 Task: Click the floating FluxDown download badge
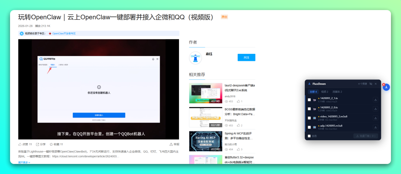click(x=386, y=87)
